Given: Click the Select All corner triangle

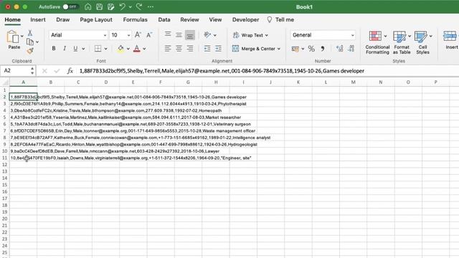Looking at the screenshot, I should [x=5, y=82].
